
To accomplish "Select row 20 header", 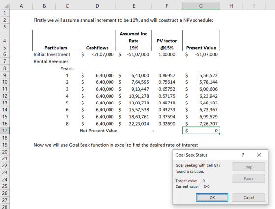I will (5, 152).
